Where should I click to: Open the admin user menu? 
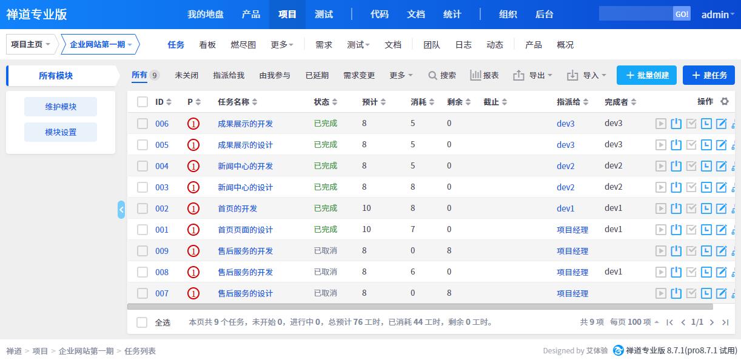pyautogui.click(x=717, y=15)
